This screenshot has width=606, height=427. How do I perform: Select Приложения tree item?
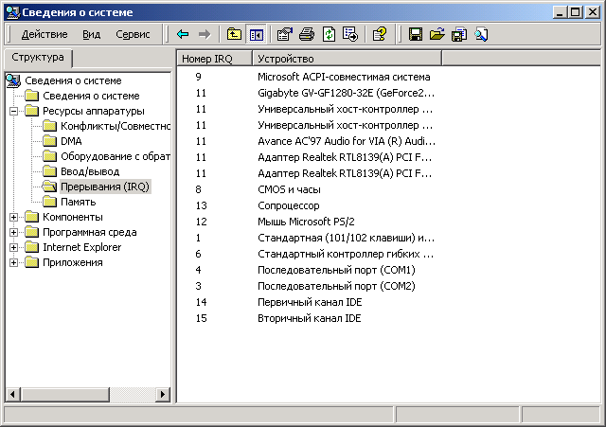pyautogui.click(x=73, y=263)
